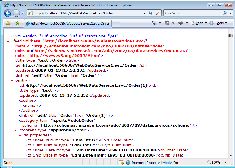The width and height of the screenshot is (235, 168).
Task: Click the Forward navigation button
Action: [x=16, y=13]
